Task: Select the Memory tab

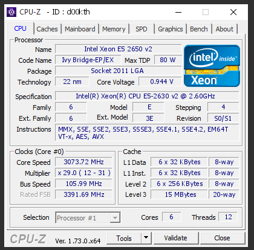Action: [x=114, y=29]
